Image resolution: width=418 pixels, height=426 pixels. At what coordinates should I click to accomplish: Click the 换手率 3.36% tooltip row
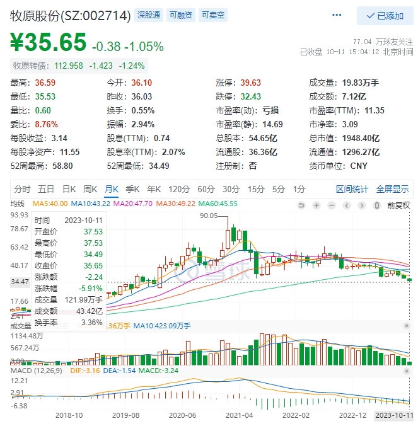69,323
